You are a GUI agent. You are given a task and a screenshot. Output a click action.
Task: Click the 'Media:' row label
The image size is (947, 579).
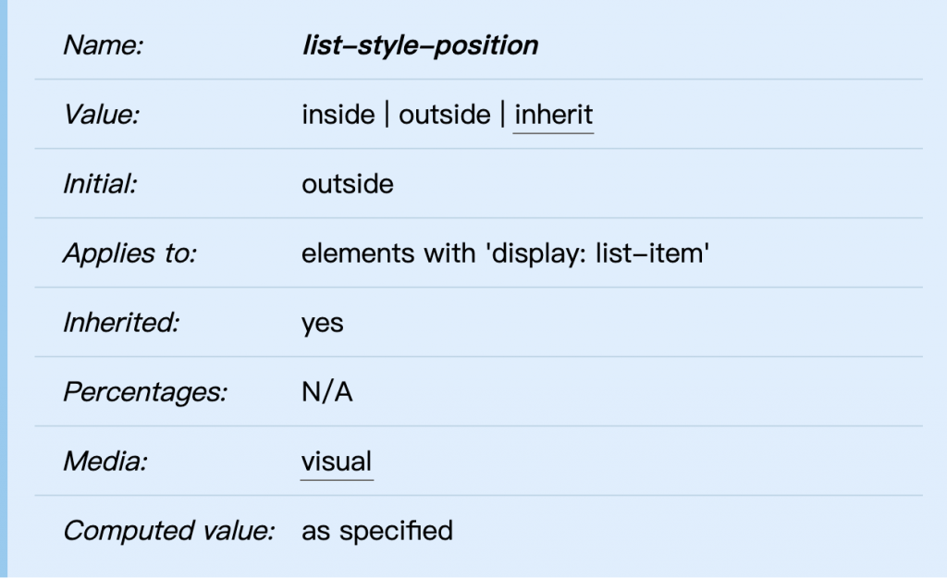(x=105, y=462)
